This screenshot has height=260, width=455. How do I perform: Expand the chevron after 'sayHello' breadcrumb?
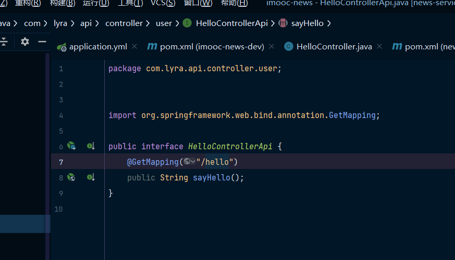329,23
